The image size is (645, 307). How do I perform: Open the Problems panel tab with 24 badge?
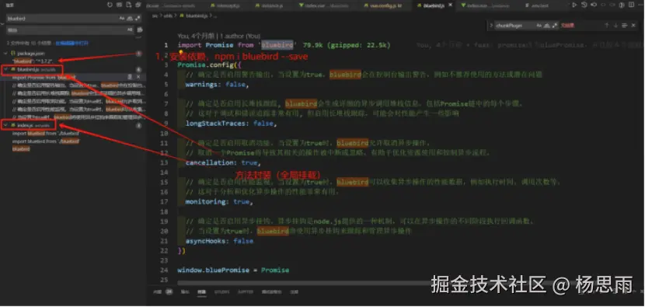click(x=163, y=291)
